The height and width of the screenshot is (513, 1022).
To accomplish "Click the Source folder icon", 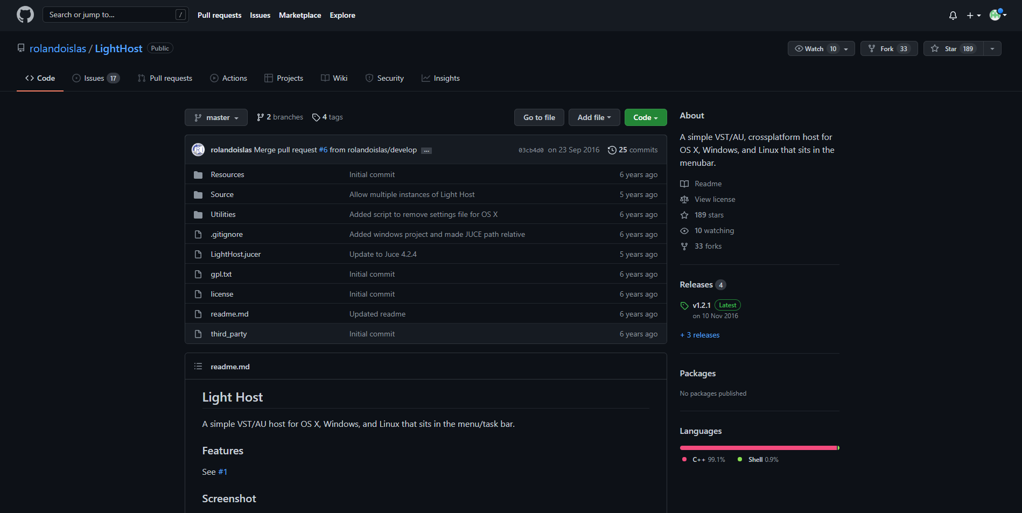I will [x=198, y=194].
